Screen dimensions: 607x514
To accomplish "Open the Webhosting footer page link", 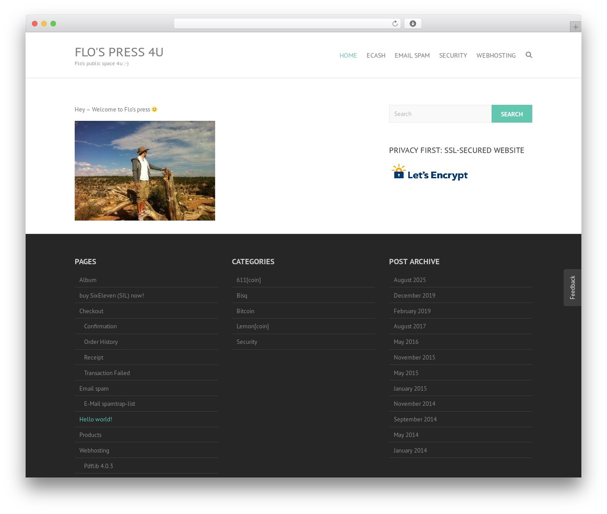I will click(x=94, y=450).
